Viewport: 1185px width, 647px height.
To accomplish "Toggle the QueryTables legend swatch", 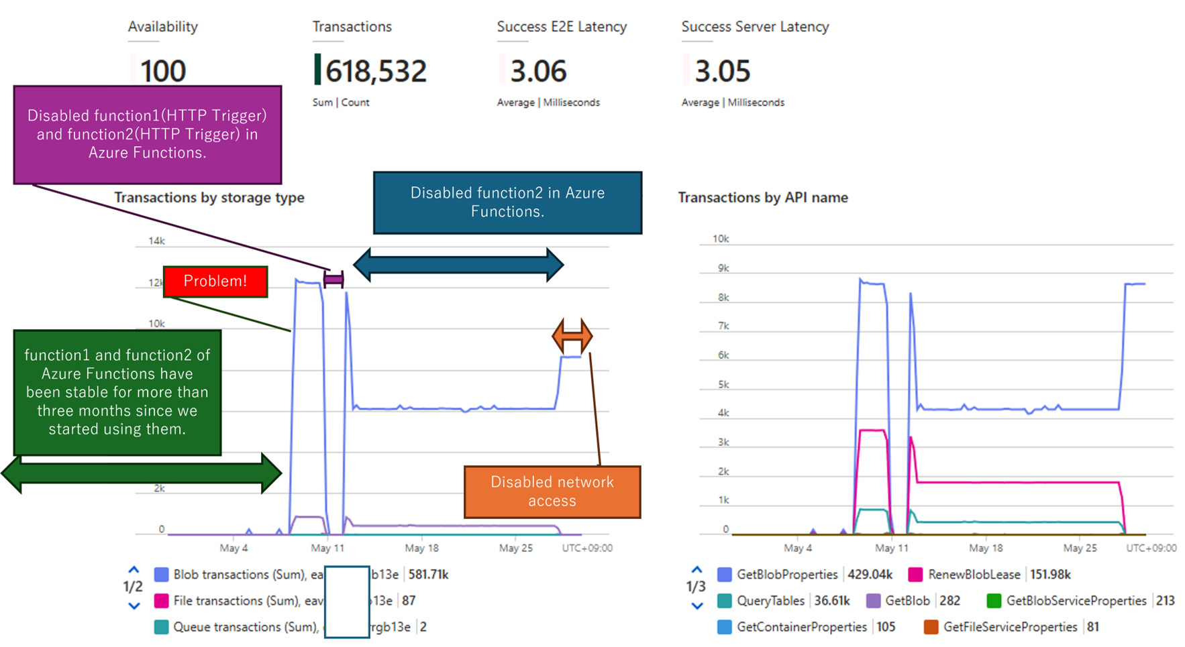I will click(724, 601).
